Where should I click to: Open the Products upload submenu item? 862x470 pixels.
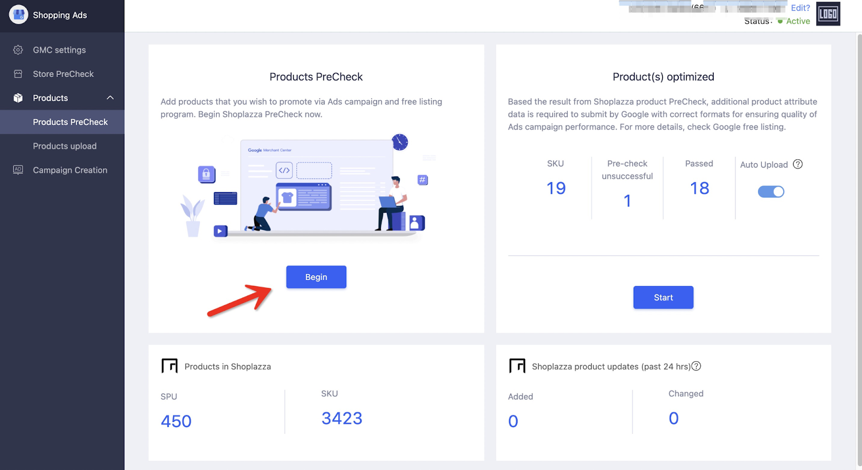click(x=62, y=146)
